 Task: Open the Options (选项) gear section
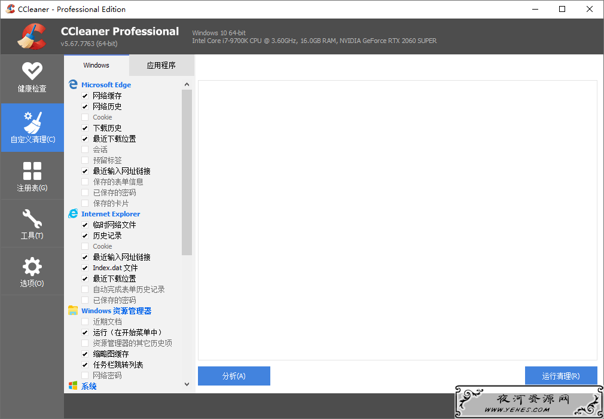[32, 271]
